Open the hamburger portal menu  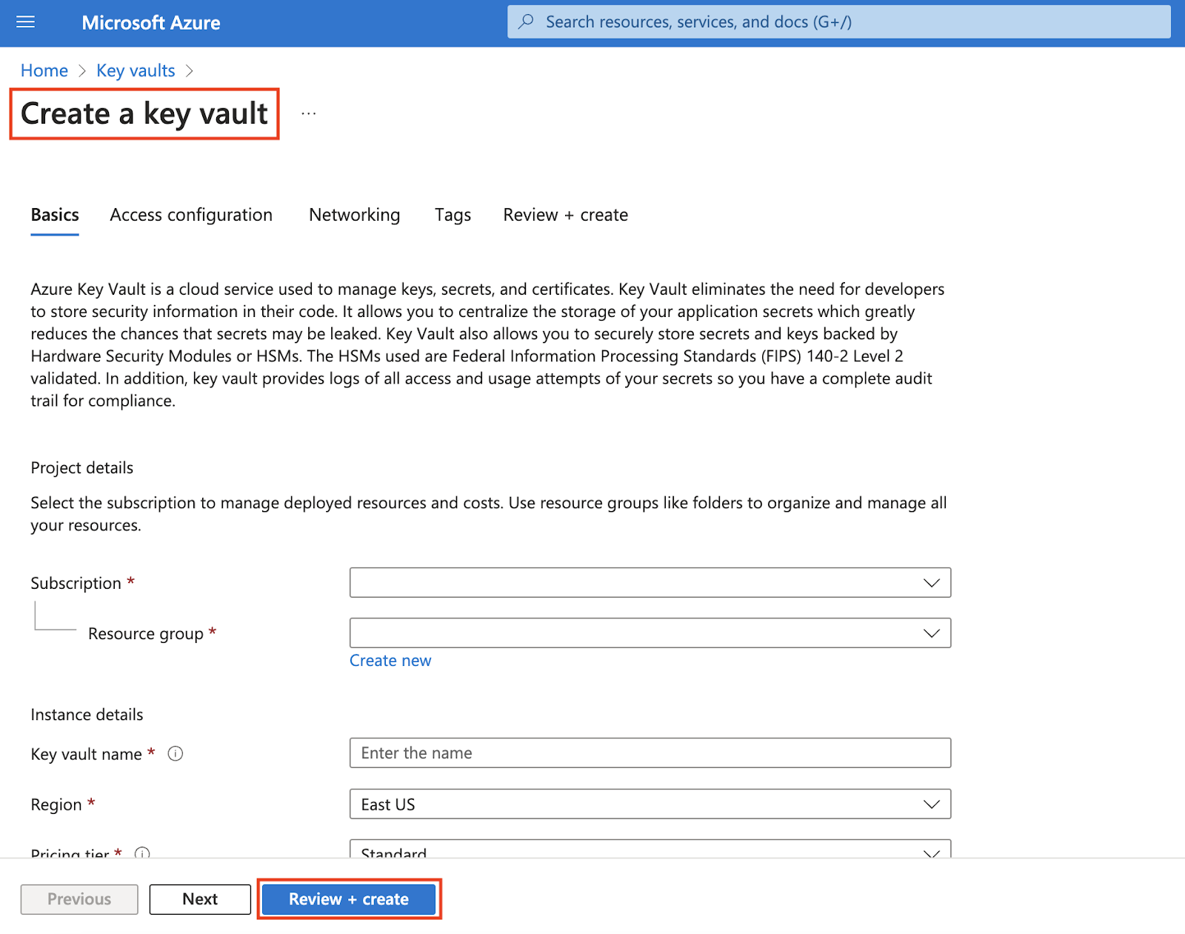pyautogui.click(x=26, y=22)
